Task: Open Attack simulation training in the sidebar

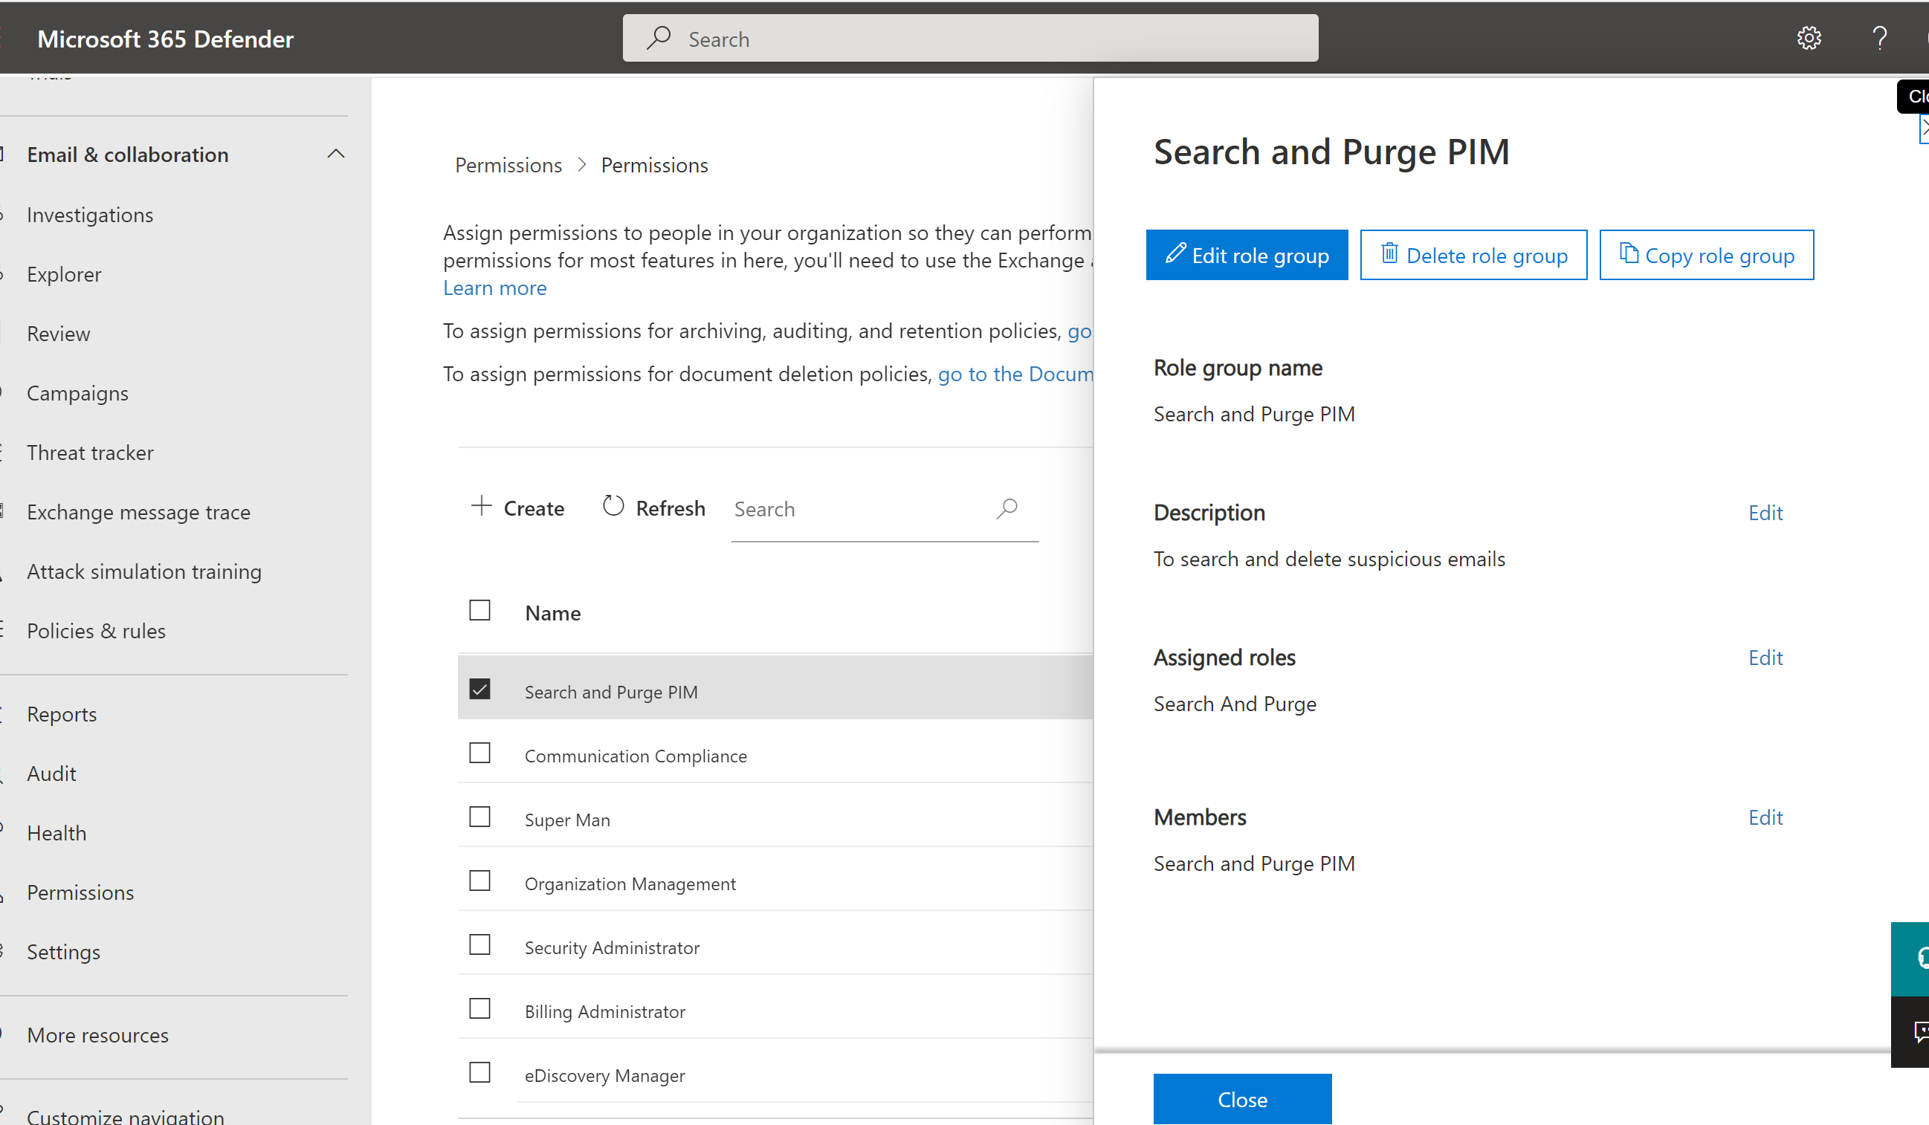Action: pos(144,571)
